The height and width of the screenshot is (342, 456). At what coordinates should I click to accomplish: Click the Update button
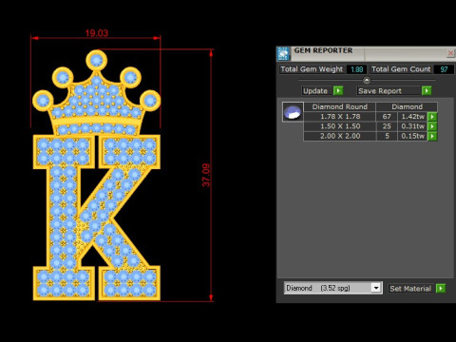[x=317, y=91]
